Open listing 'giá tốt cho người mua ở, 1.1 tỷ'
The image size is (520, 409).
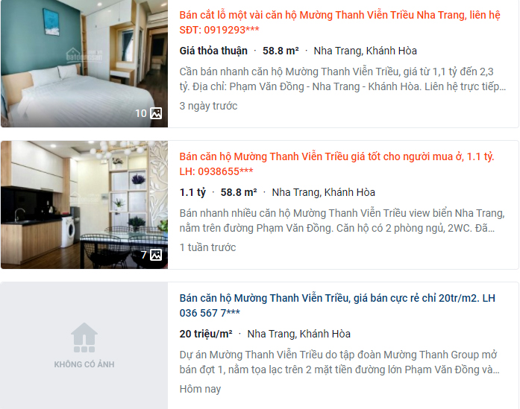336,164
